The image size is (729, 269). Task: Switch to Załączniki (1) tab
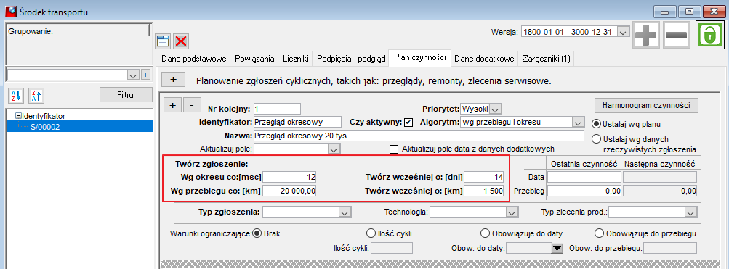[x=546, y=59]
